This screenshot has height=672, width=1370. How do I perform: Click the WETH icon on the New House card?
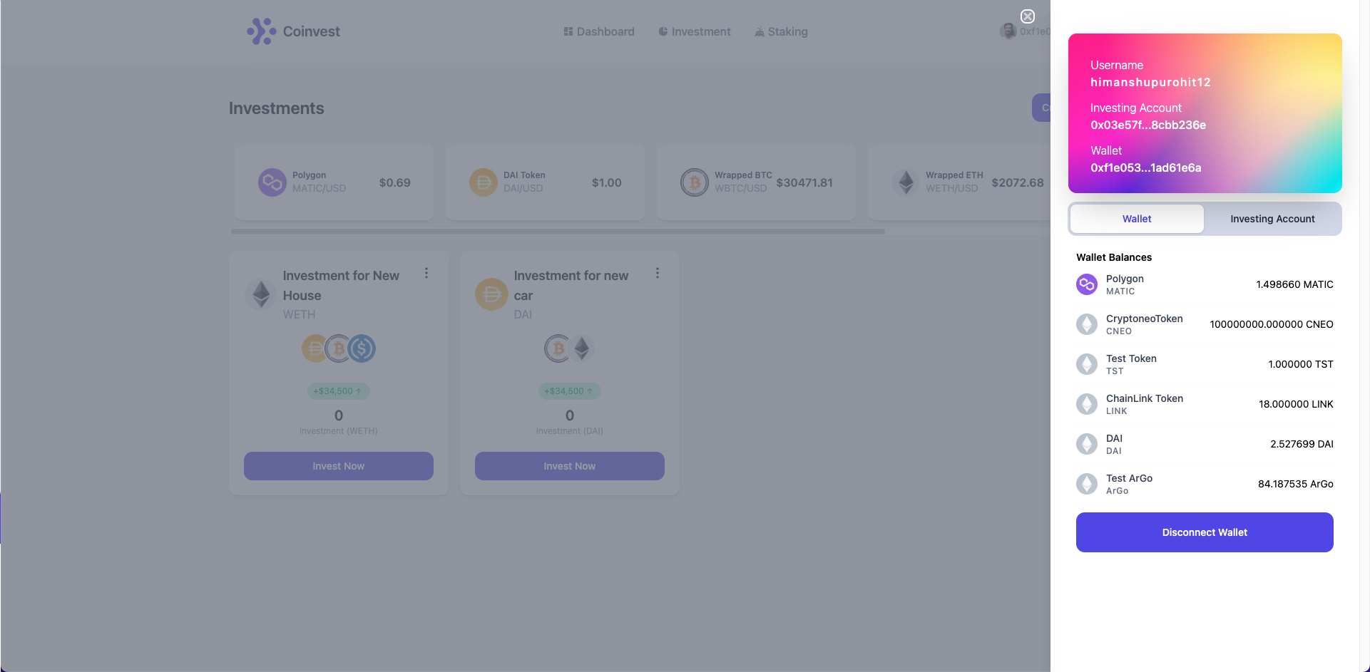(260, 294)
